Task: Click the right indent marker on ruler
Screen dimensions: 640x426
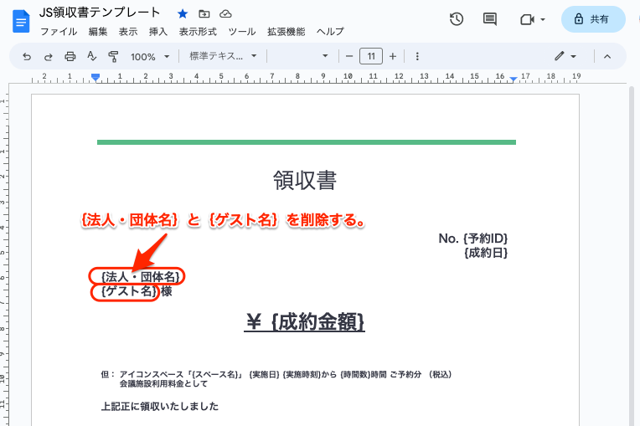Action: [514, 79]
